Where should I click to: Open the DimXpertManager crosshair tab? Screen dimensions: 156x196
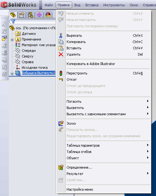(39, 15)
